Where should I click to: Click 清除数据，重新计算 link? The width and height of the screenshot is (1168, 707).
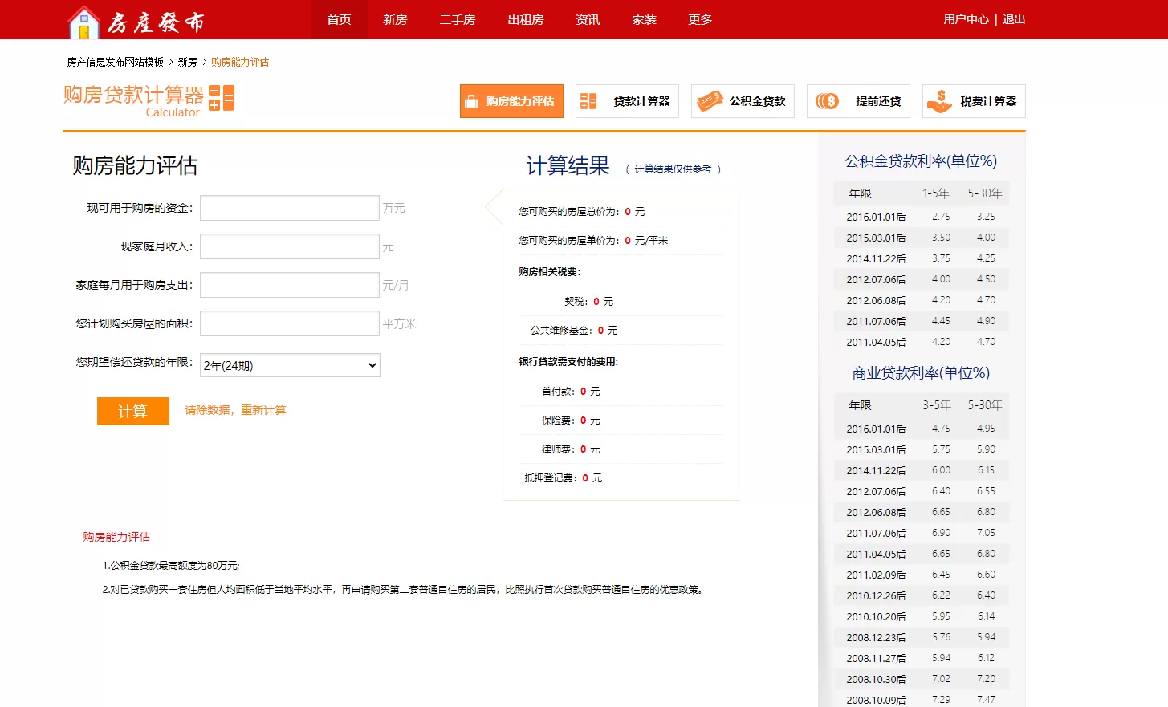[235, 410]
